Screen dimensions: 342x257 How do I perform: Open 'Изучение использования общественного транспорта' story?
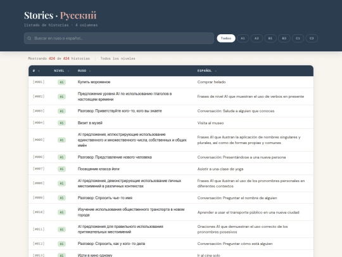pos(131,212)
